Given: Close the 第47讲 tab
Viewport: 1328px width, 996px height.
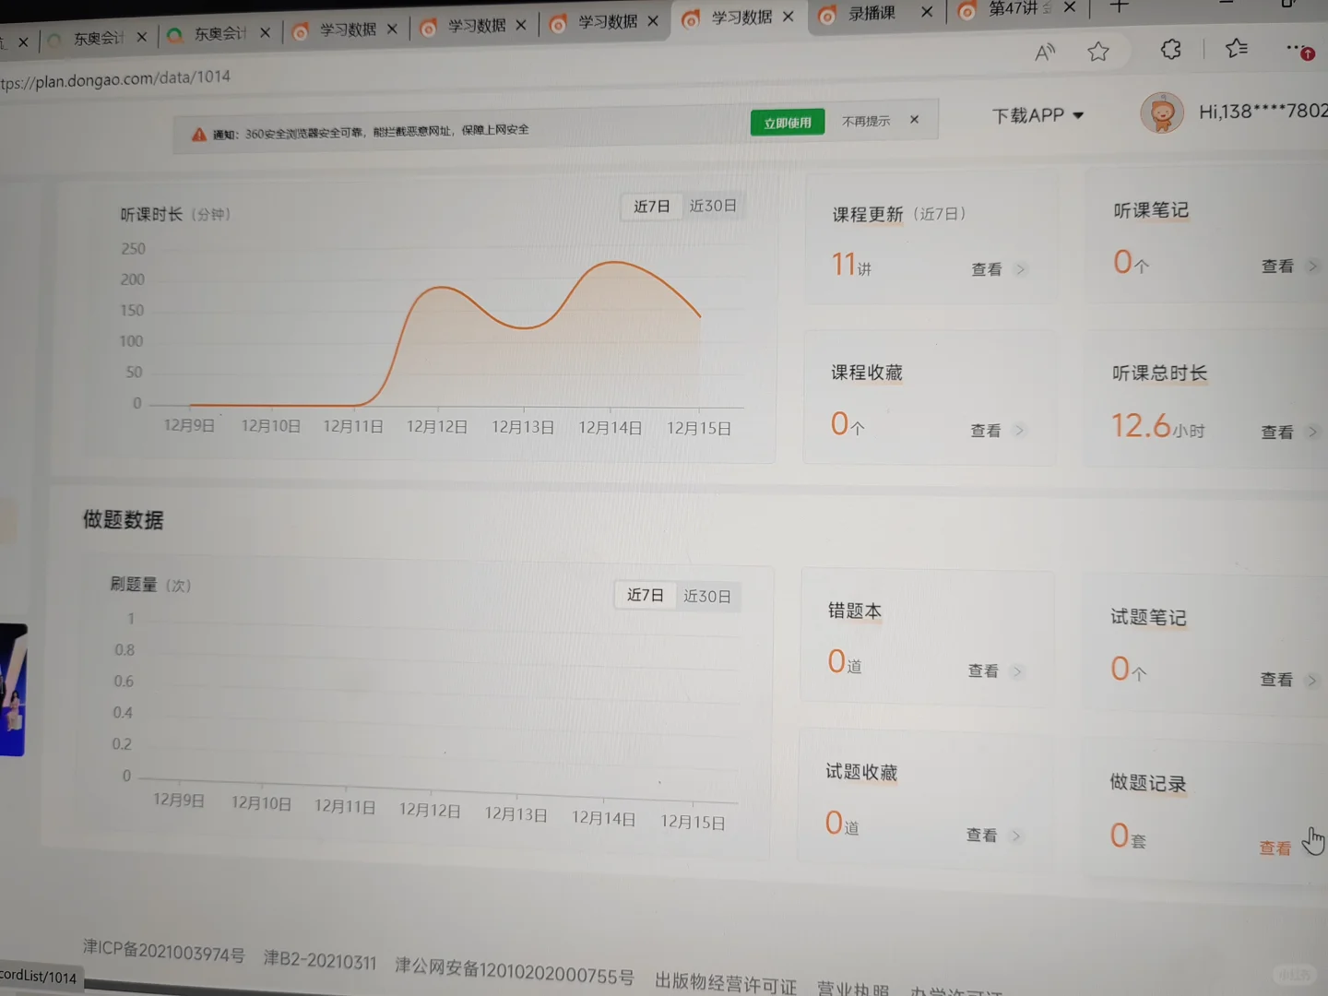Looking at the screenshot, I should [x=1070, y=7].
